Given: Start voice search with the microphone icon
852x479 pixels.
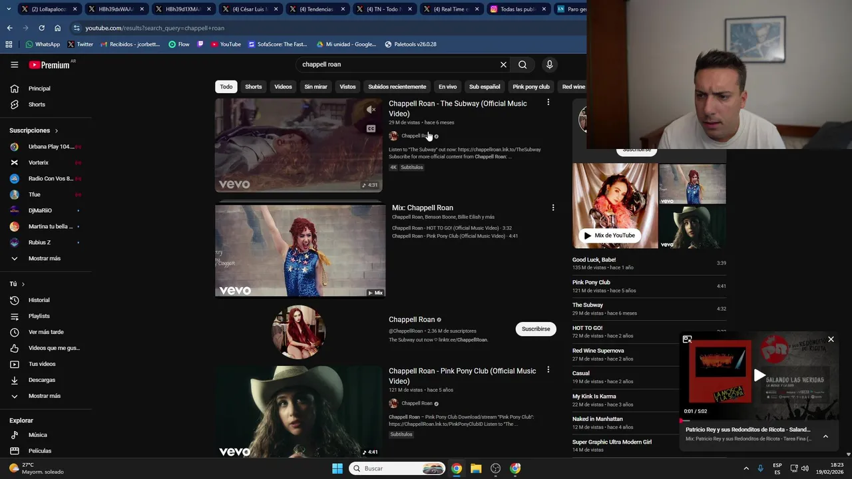Looking at the screenshot, I should click(x=549, y=65).
